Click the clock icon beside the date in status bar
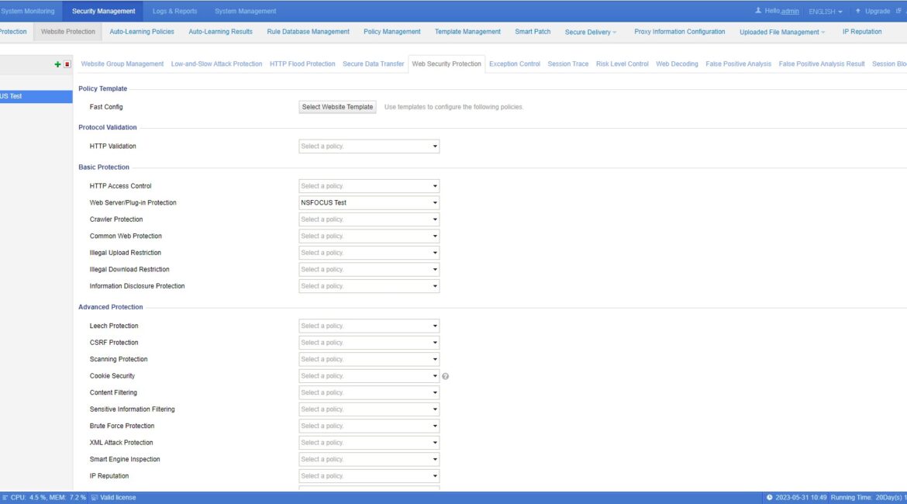This screenshot has height=504, width=907. pos(768,497)
